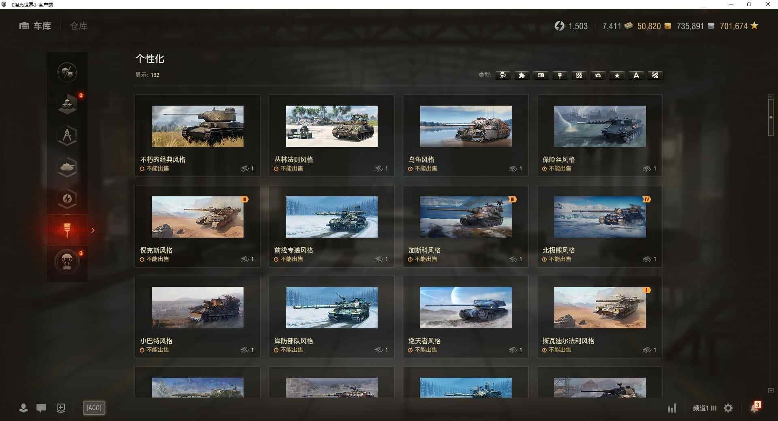Viewport: 778px width, 421px height.
Task: Toggle the puzzle piece type filter
Action: click(522, 75)
